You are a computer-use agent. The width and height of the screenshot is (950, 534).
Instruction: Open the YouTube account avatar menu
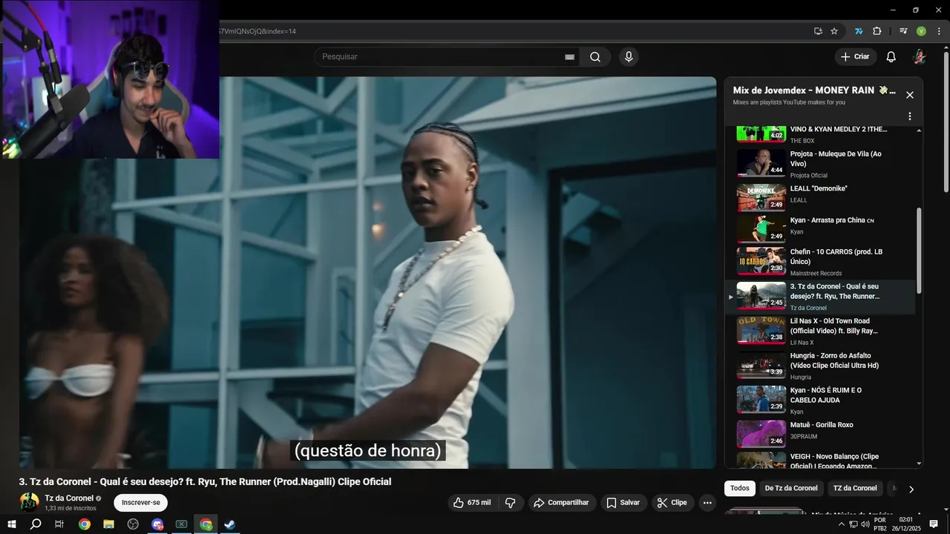click(x=920, y=57)
